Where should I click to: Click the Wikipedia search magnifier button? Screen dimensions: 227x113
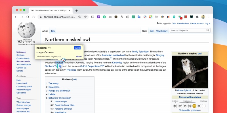(x=208, y=30)
